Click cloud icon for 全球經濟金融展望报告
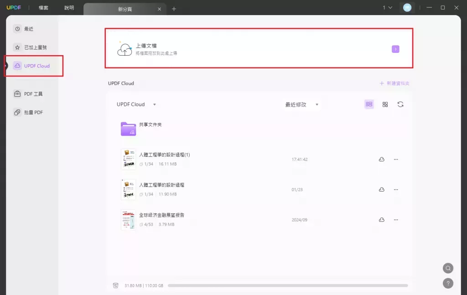 [382, 220]
